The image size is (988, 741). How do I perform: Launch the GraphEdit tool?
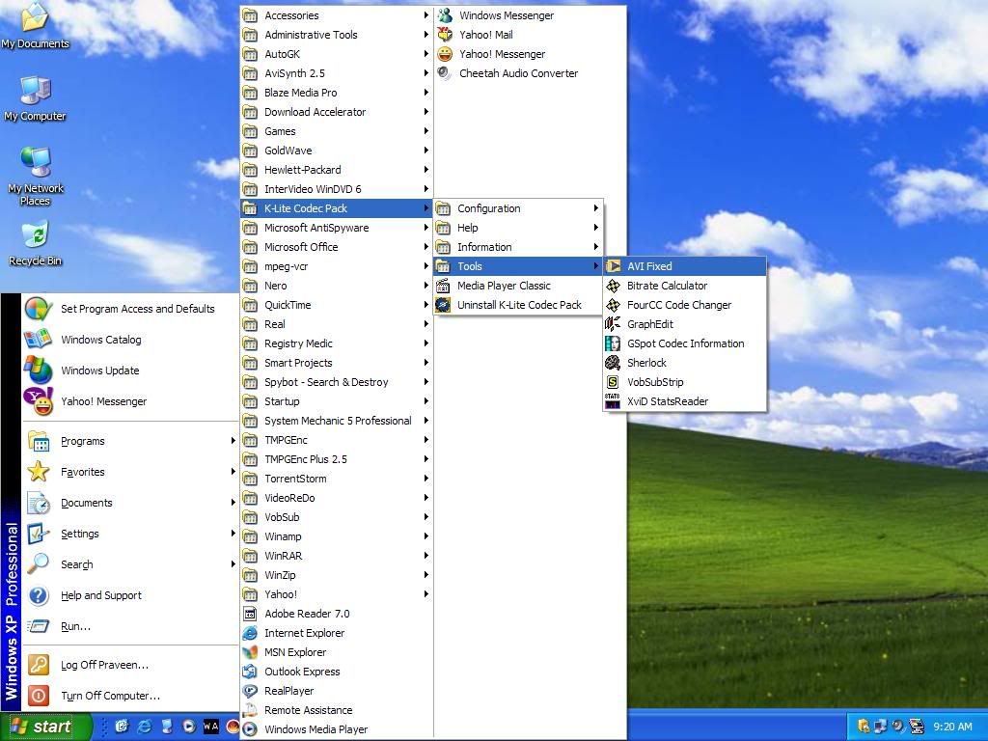point(684,324)
